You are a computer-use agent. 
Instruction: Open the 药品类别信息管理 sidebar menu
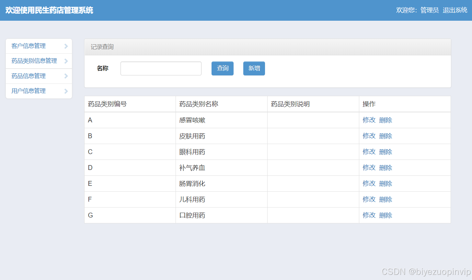coord(39,61)
